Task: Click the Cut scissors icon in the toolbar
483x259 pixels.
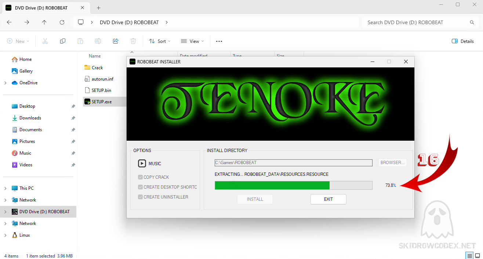Action: tap(45, 41)
